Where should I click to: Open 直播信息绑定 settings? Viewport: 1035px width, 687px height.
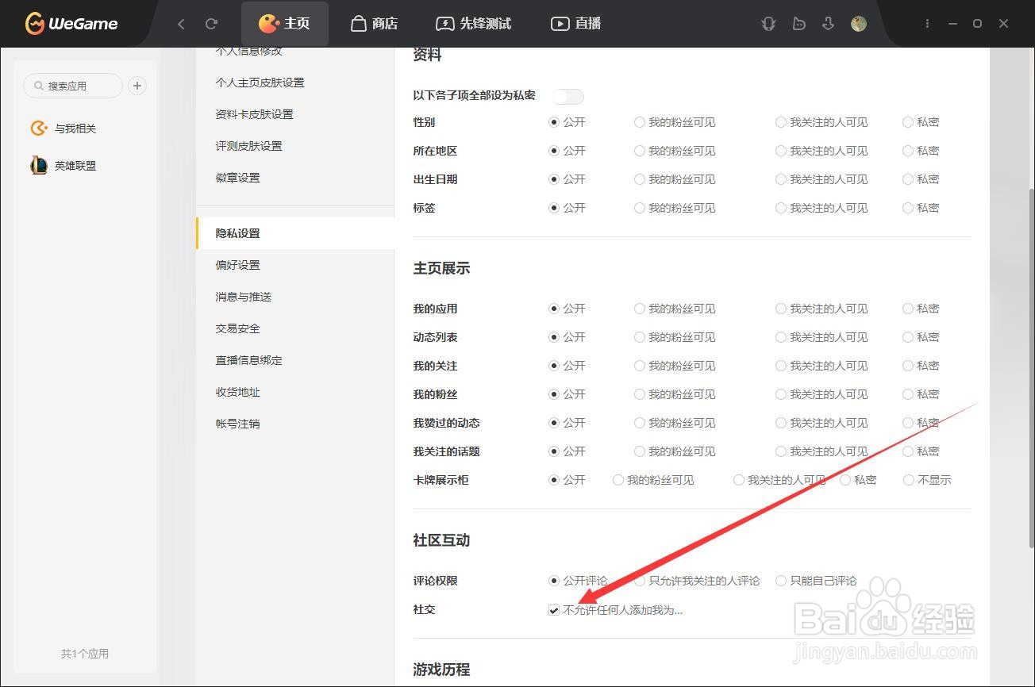point(248,360)
